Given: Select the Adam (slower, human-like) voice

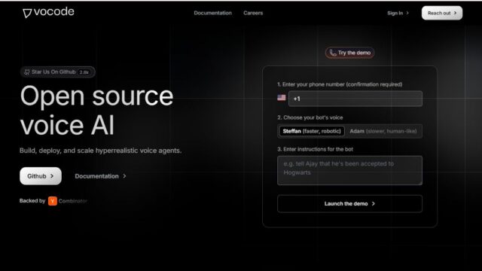Looking at the screenshot, I should tap(383, 131).
